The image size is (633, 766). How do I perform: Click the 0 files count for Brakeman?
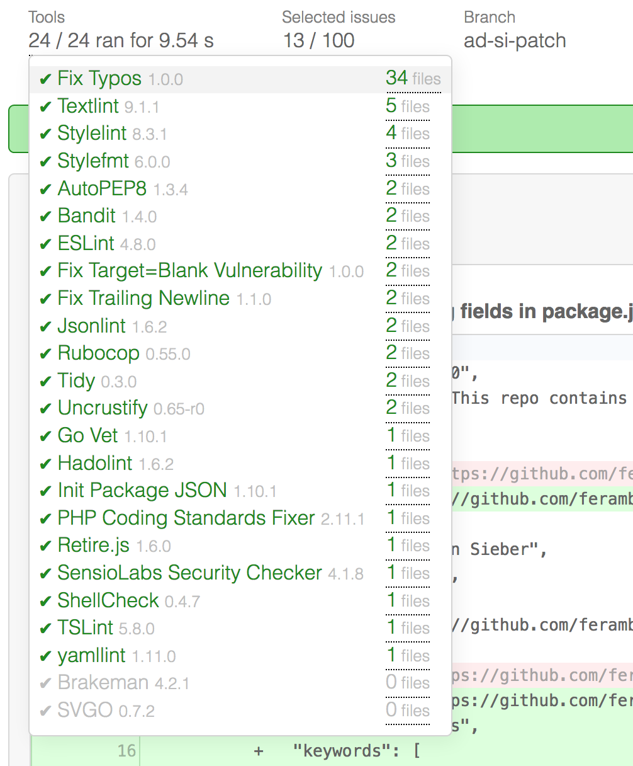(408, 683)
